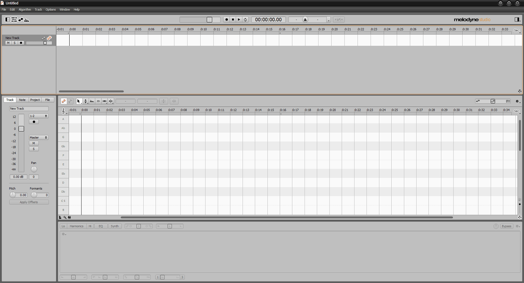Click the Apply Offsets button
Image resolution: width=524 pixels, height=283 pixels.
coord(29,202)
